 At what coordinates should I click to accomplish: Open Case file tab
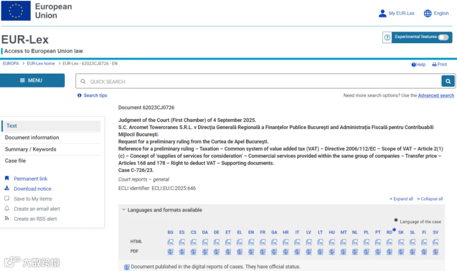click(x=15, y=160)
